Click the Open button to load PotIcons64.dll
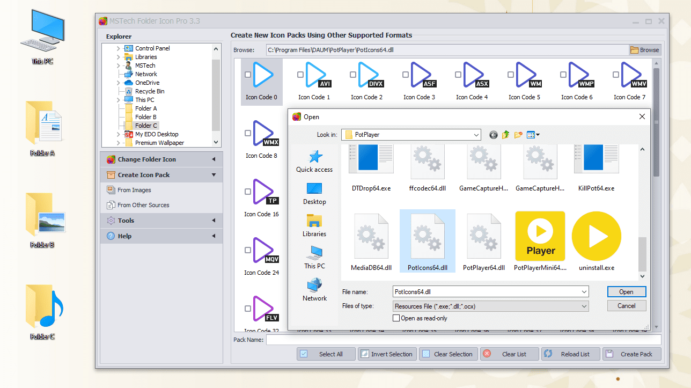This screenshot has height=388, width=691. coord(626,291)
